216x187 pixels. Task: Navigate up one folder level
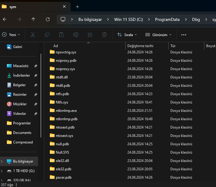coord(33,19)
